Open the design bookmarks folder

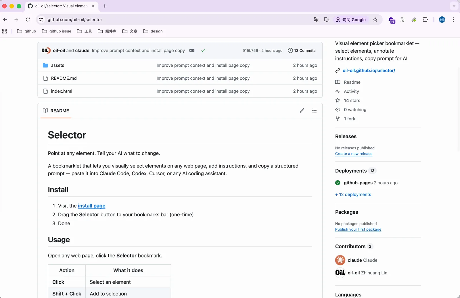click(153, 31)
